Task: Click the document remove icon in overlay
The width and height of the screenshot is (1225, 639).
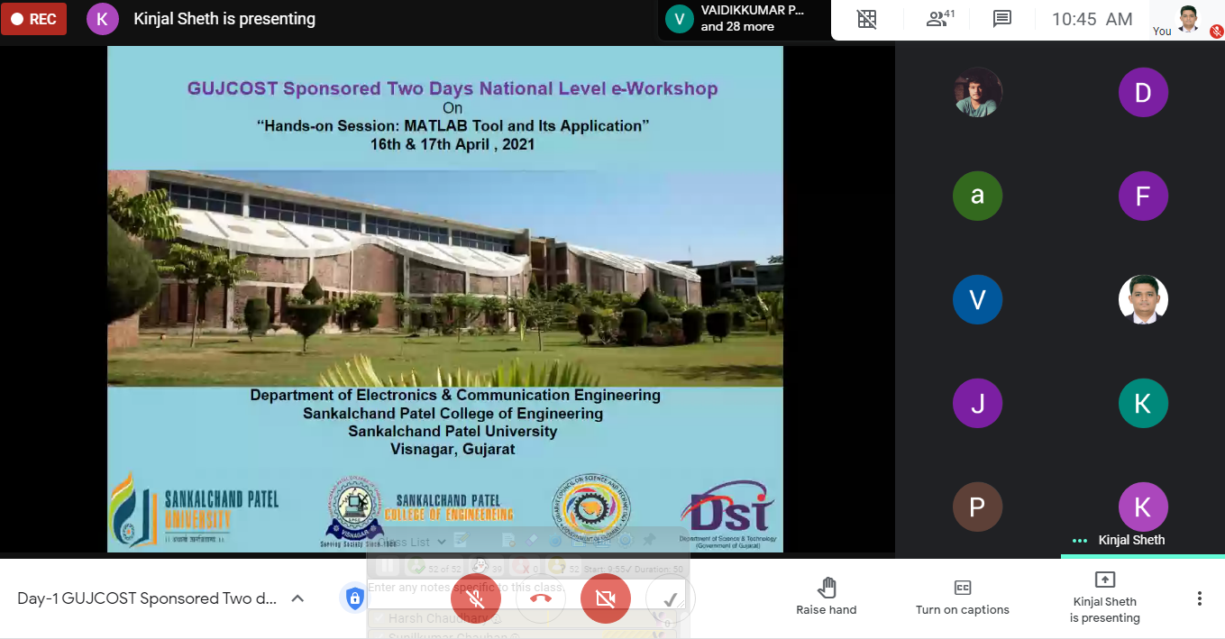Action: point(508,541)
